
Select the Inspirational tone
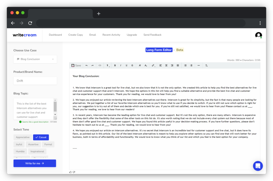tap(37, 151)
